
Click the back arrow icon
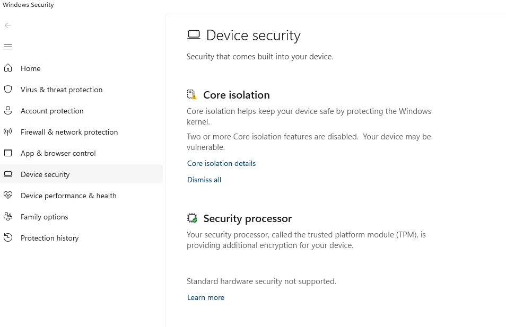(8, 25)
